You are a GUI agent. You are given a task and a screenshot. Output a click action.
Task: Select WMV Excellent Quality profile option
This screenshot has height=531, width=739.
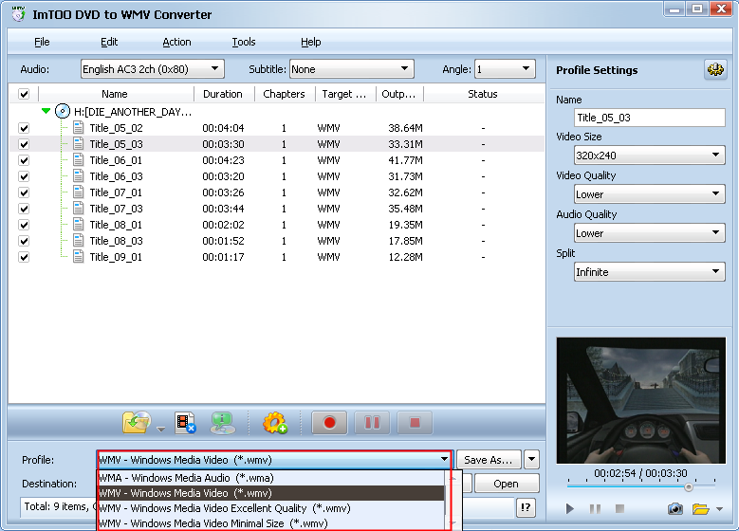coord(271,508)
